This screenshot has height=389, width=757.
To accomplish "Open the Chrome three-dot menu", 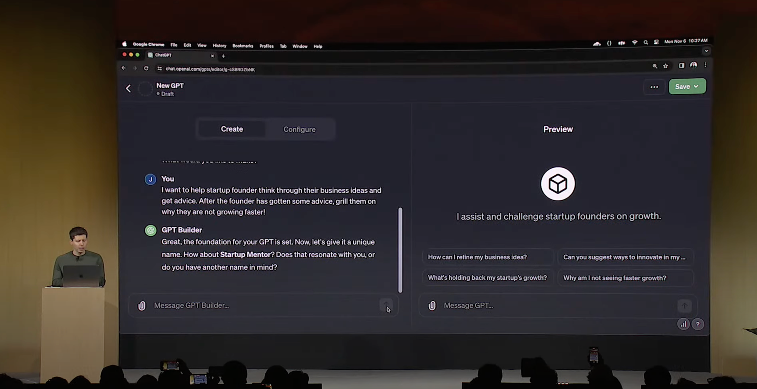I will 705,65.
